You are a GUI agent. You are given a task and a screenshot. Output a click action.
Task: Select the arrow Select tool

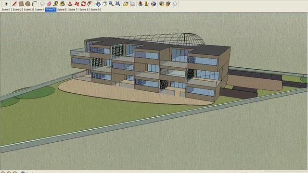[x=6, y=4]
